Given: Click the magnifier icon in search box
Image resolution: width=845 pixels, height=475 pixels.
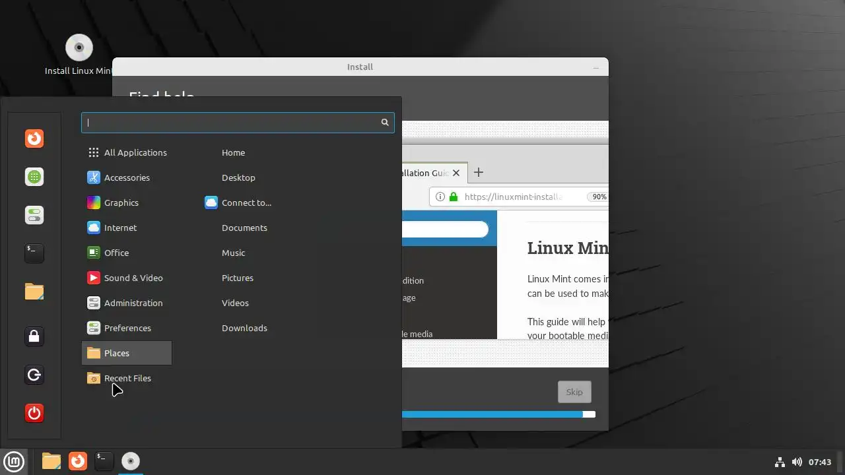Looking at the screenshot, I should click(385, 122).
